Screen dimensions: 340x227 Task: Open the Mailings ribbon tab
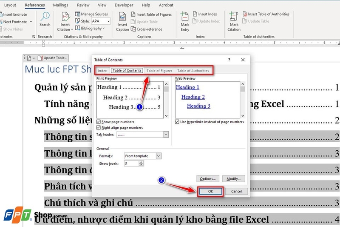(x=60, y=5)
